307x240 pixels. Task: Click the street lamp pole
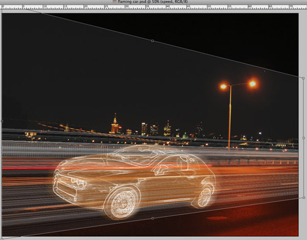point(230,117)
